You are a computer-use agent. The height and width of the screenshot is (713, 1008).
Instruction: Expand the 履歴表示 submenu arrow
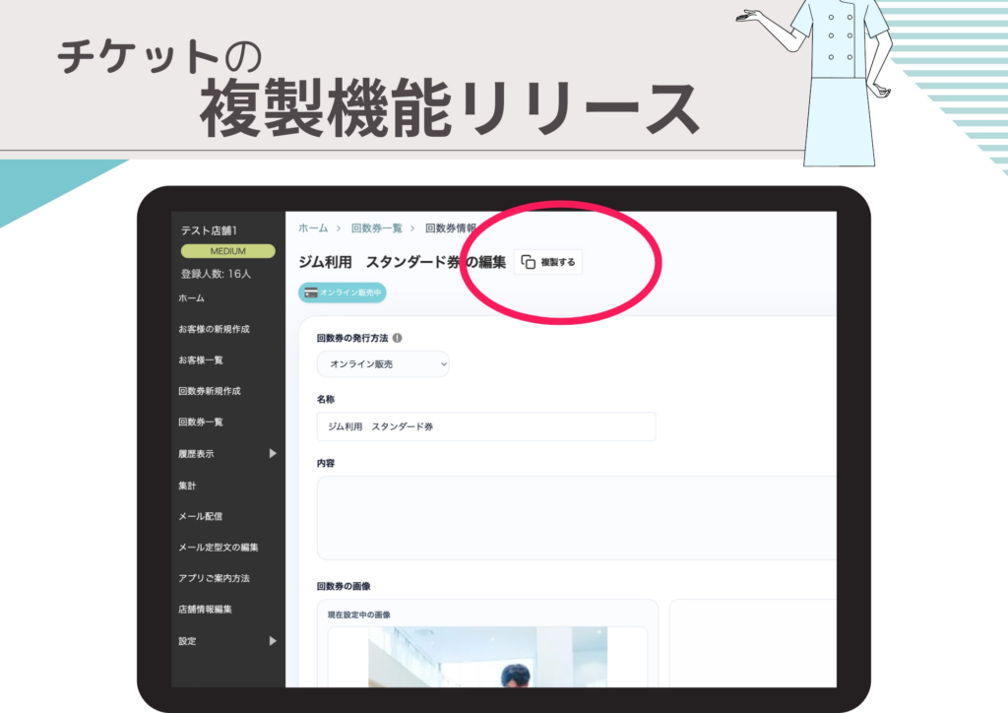click(273, 453)
